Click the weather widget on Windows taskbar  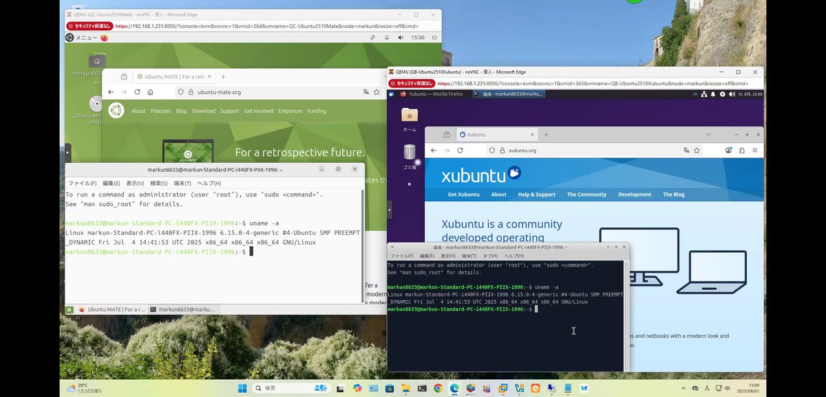click(84, 388)
